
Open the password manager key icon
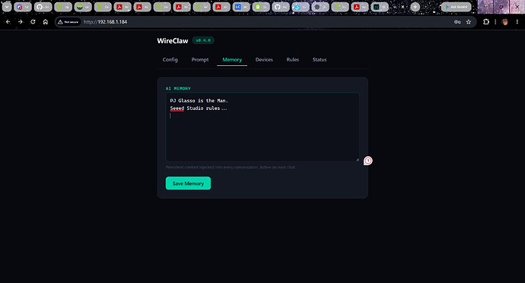click(x=457, y=22)
